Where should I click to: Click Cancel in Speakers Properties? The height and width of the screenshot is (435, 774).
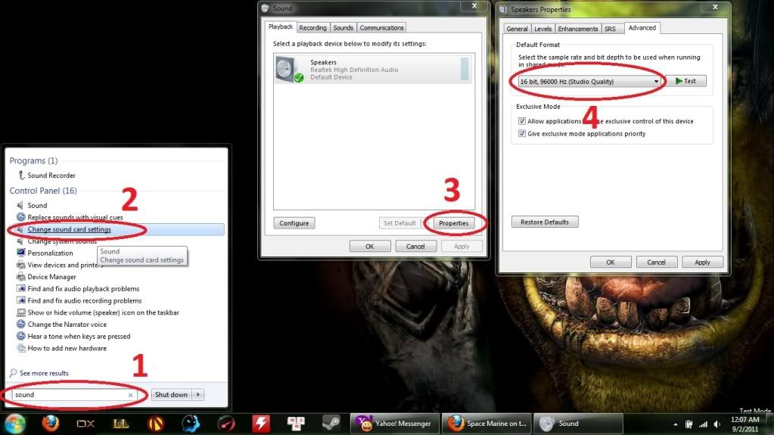[656, 263]
